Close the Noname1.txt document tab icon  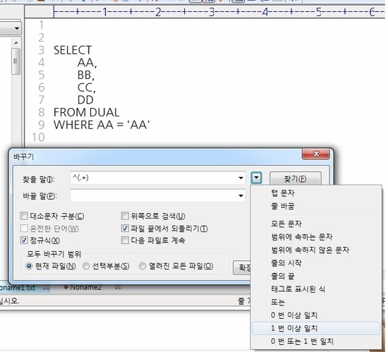[46, 288]
